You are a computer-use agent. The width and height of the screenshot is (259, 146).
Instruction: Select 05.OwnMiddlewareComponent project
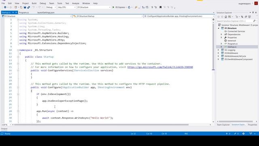point(238,59)
